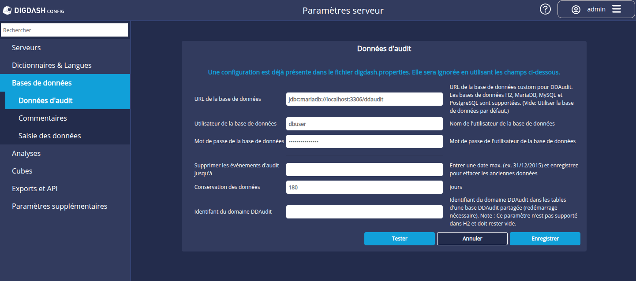Click the Rechercher search box
Image resolution: width=636 pixels, height=281 pixels.
[x=64, y=30]
